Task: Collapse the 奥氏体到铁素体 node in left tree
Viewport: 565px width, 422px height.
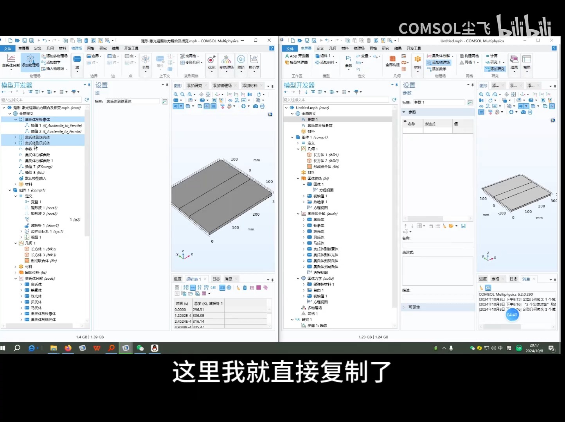Action: pyautogui.click(x=16, y=120)
